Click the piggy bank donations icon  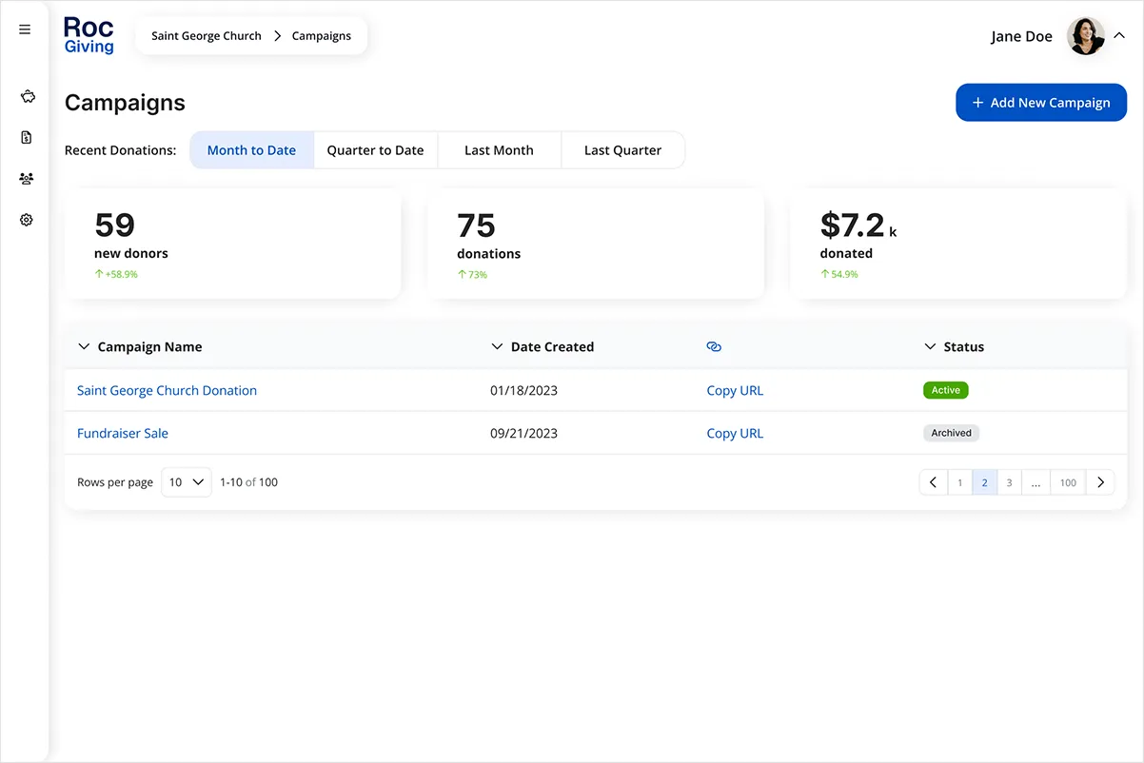(27, 96)
